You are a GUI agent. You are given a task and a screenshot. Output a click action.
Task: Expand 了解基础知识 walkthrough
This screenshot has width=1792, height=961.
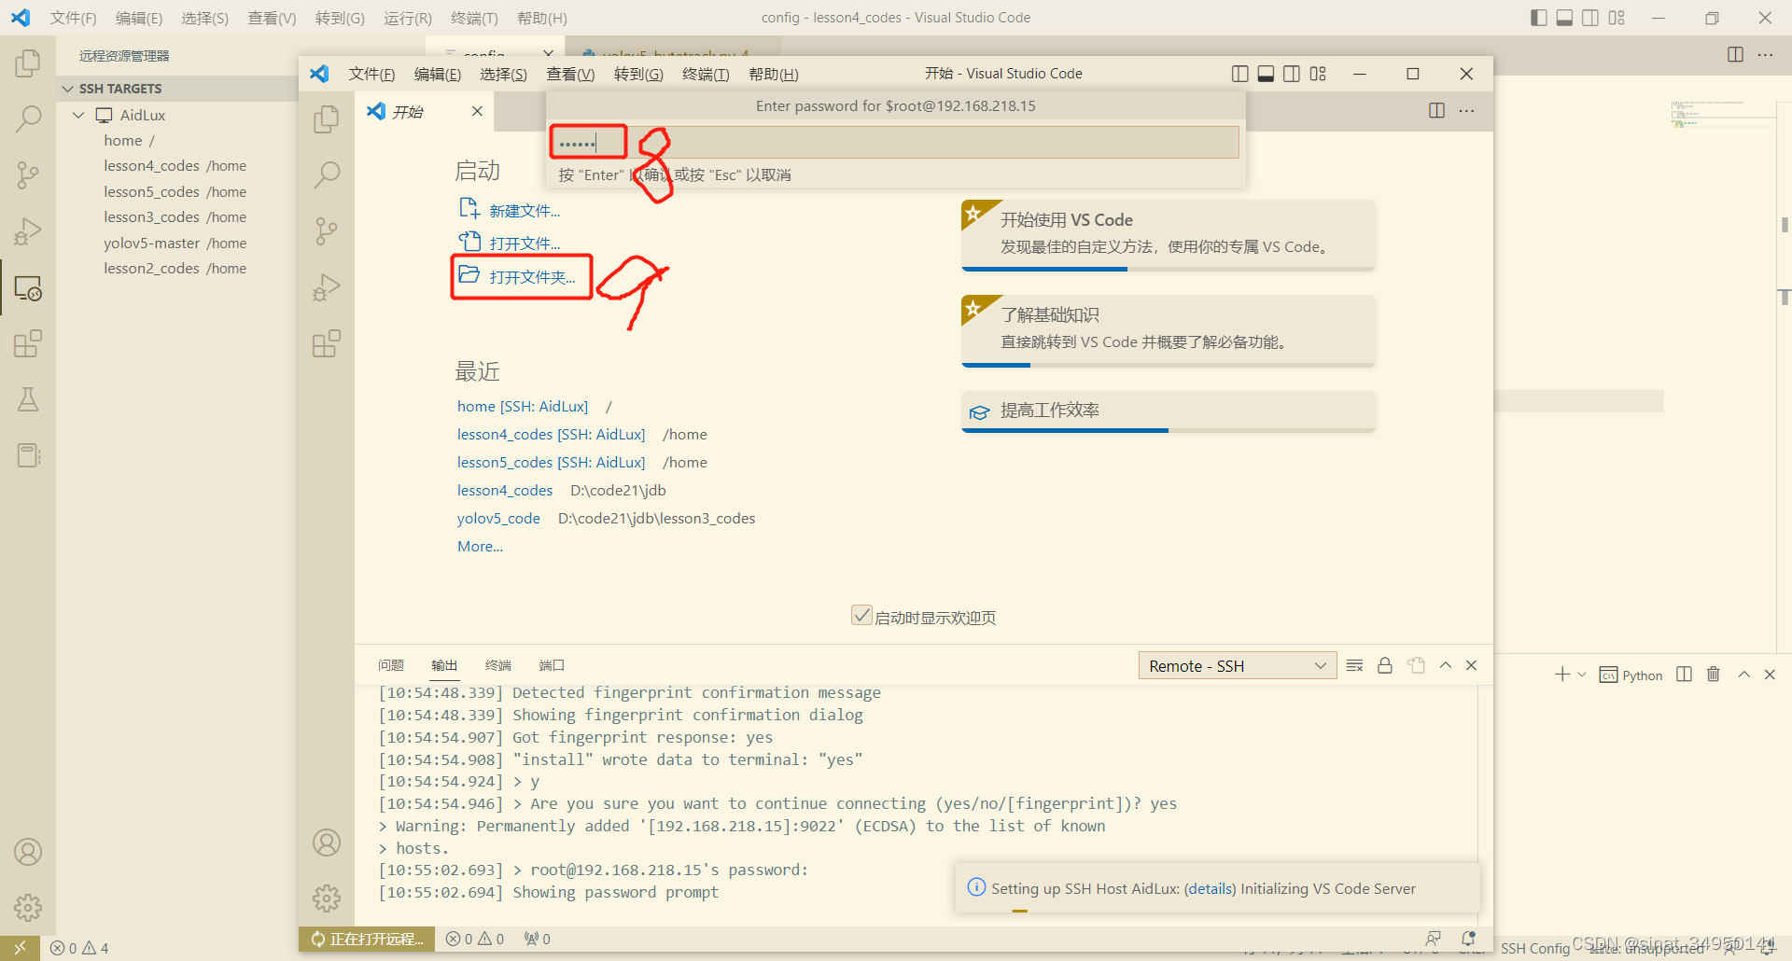click(1169, 329)
